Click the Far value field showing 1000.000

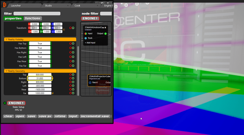pos(40,93)
